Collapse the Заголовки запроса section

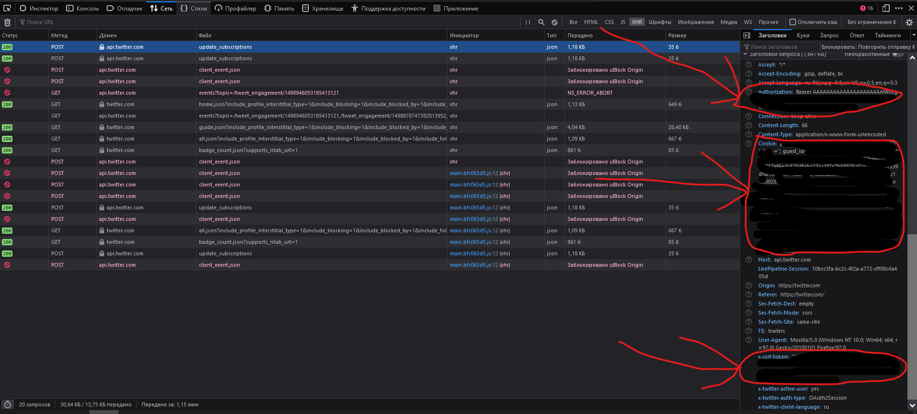(x=745, y=54)
